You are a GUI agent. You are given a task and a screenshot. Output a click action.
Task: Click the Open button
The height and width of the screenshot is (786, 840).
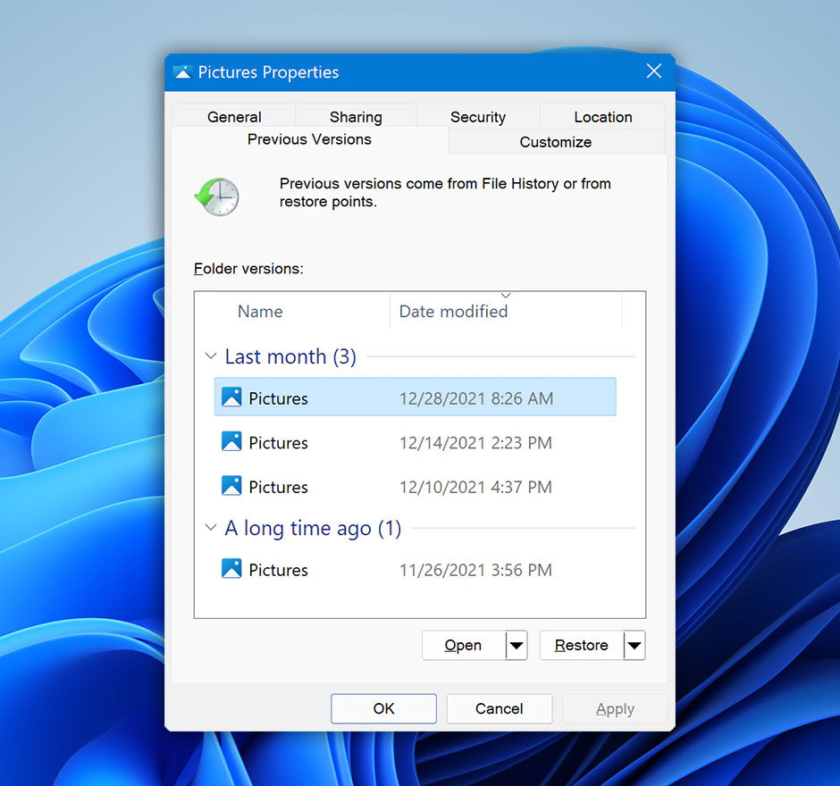pyautogui.click(x=462, y=645)
